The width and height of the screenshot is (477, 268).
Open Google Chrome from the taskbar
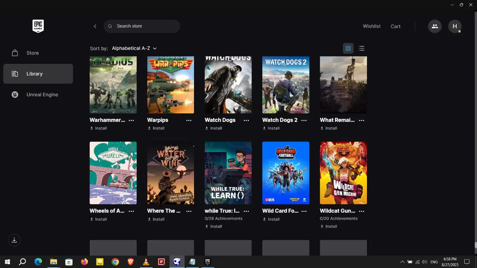click(115, 262)
